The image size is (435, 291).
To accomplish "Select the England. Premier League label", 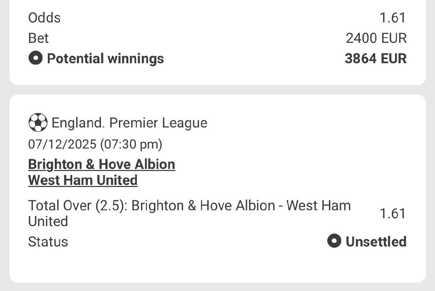I will point(129,123).
